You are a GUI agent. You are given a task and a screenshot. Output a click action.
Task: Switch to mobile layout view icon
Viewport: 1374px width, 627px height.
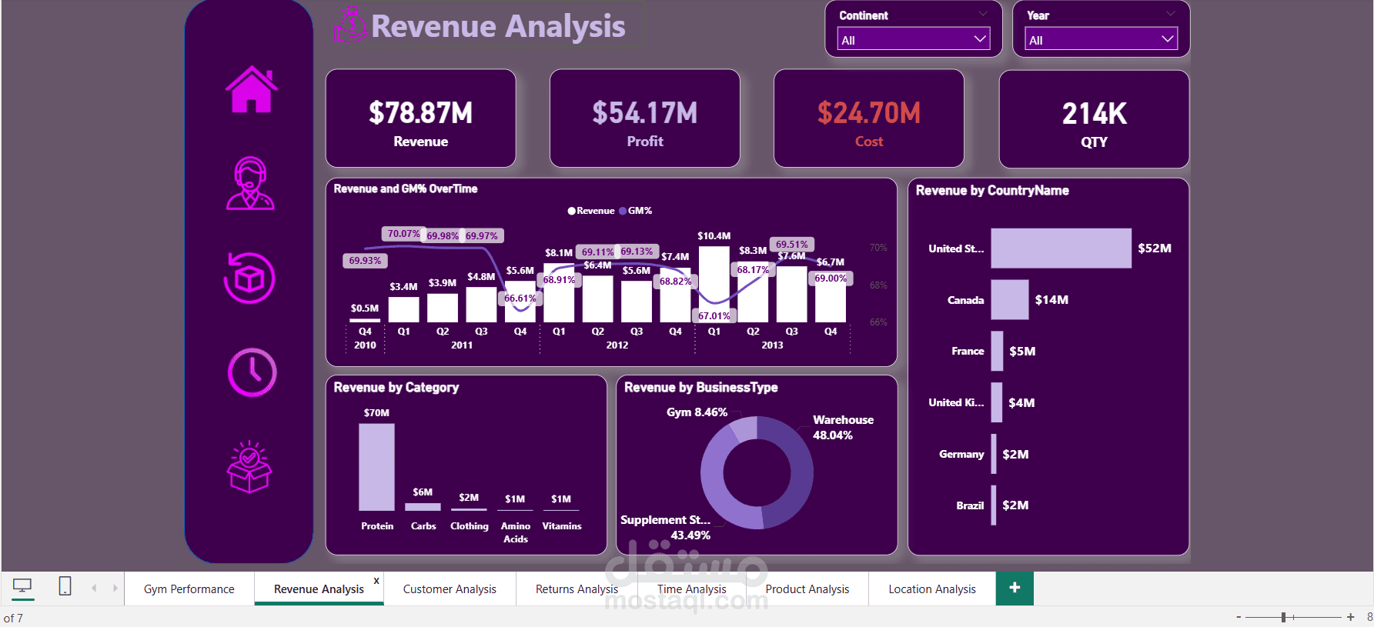pos(65,586)
